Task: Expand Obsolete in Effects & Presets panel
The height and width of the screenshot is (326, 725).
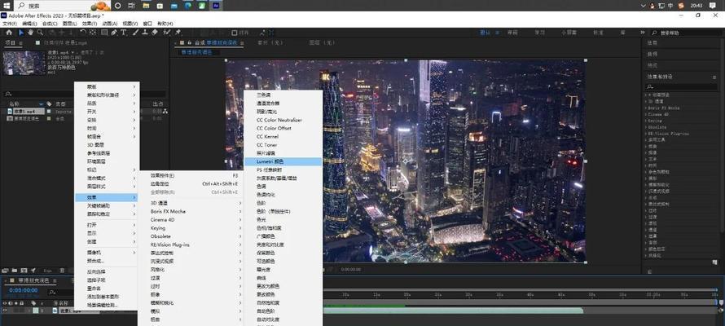Action: click(x=646, y=127)
